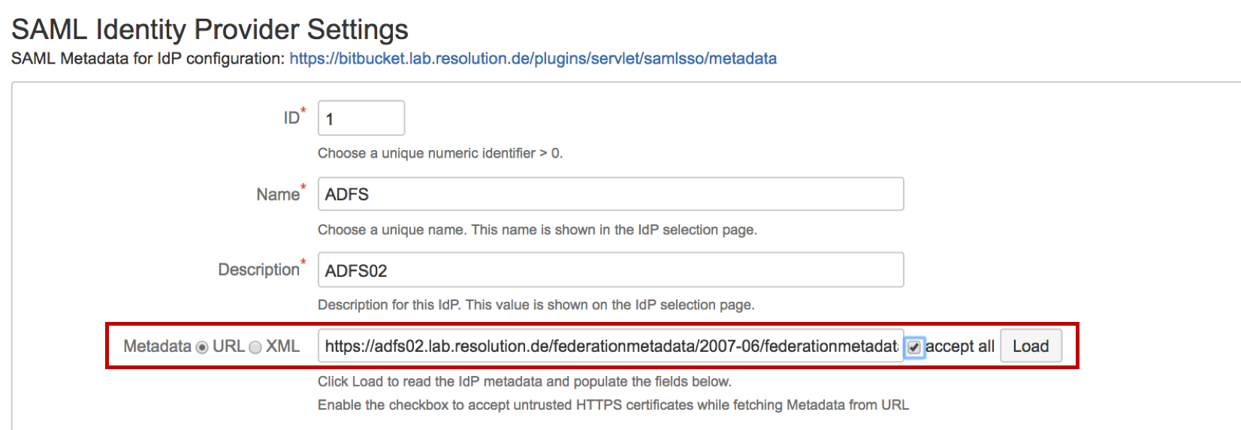
Task: Open the SAML metadata URL link
Action: pos(533,59)
